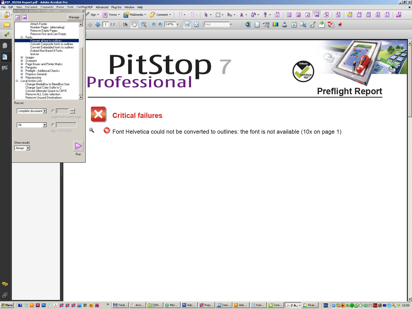Click the Run action list button

coord(78,146)
